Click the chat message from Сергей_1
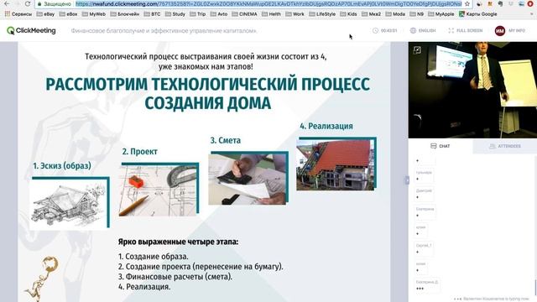This screenshot has width=537, height=302. pos(424,249)
